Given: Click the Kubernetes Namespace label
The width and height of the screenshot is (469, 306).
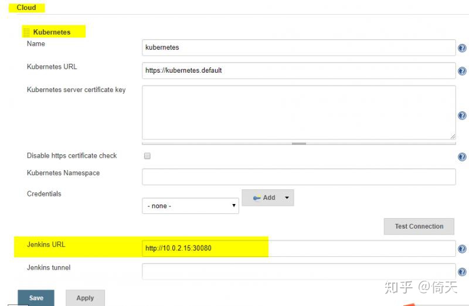Looking at the screenshot, I should click(x=63, y=173).
